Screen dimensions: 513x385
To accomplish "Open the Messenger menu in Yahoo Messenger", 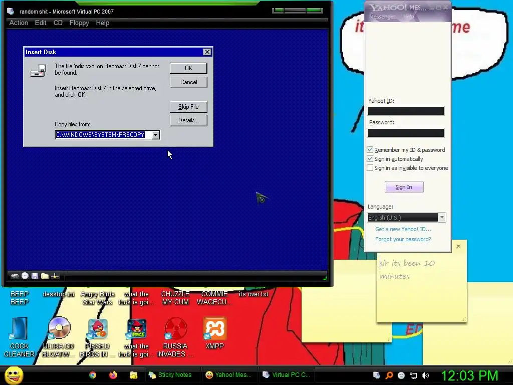I will click(x=382, y=17).
